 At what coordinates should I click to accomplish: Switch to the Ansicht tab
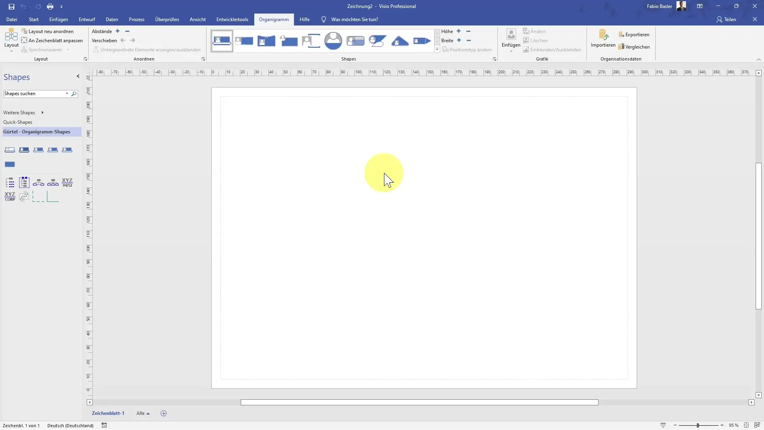[198, 19]
